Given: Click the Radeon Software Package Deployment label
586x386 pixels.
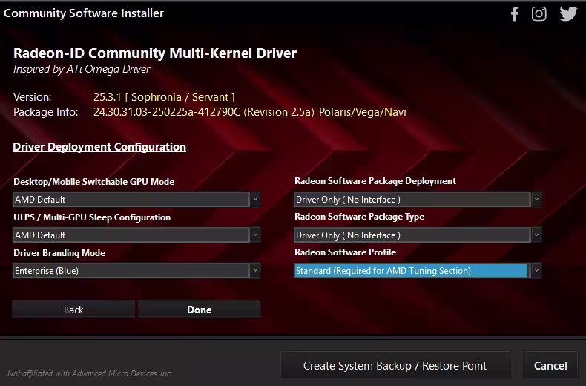Looking at the screenshot, I should (x=375, y=181).
